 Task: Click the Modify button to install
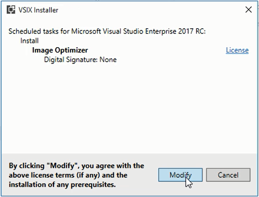(180, 175)
